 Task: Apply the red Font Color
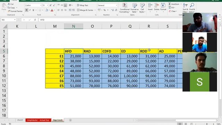[x=52, y=10]
